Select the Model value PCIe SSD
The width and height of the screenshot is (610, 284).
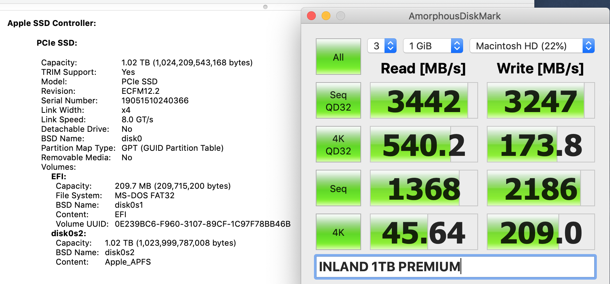coord(140,81)
